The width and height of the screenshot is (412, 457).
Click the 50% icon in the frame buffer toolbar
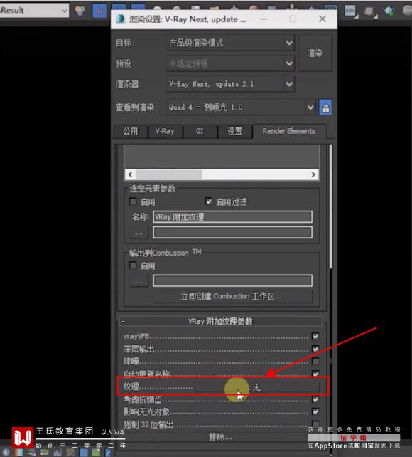tap(350, 11)
